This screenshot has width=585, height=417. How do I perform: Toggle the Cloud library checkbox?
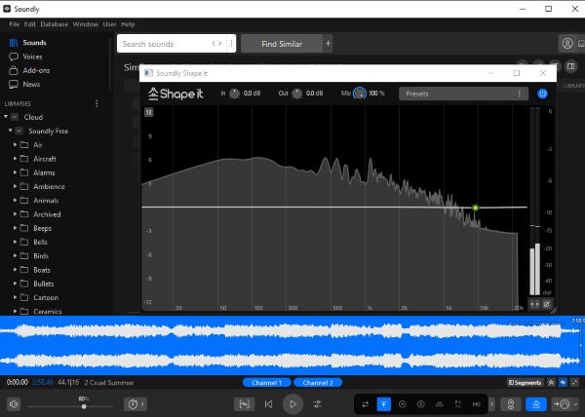tap(15, 117)
